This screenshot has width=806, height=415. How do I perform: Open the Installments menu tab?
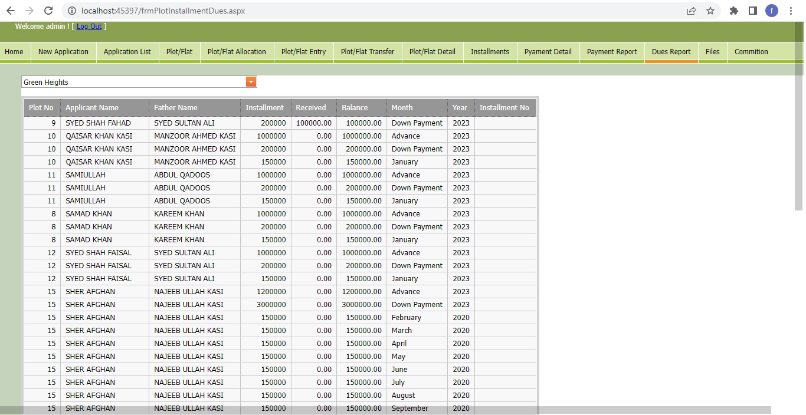(x=490, y=52)
